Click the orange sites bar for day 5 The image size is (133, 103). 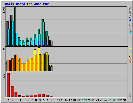click(24, 67)
